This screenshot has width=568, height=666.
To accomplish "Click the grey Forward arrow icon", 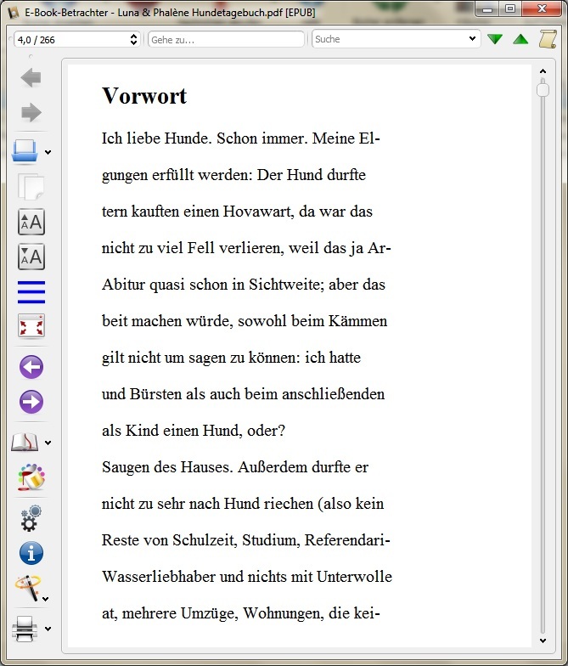I will pyautogui.click(x=31, y=112).
